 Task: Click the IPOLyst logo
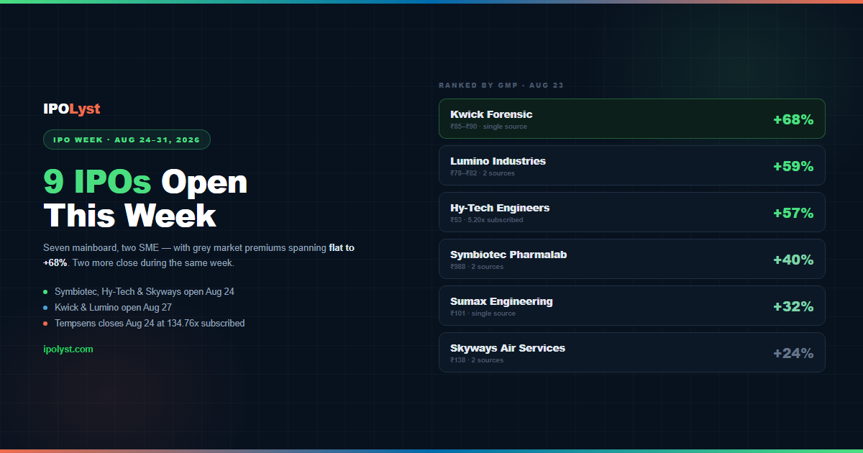pyautogui.click(x=72, y=109)
